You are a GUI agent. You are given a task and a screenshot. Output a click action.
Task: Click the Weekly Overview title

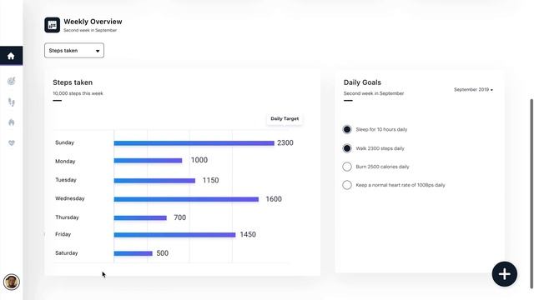pyautogui.click(x=93, y=22)
